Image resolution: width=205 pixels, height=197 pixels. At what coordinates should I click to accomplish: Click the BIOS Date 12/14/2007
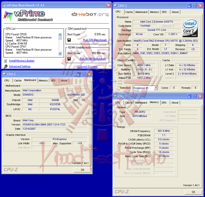55,129
